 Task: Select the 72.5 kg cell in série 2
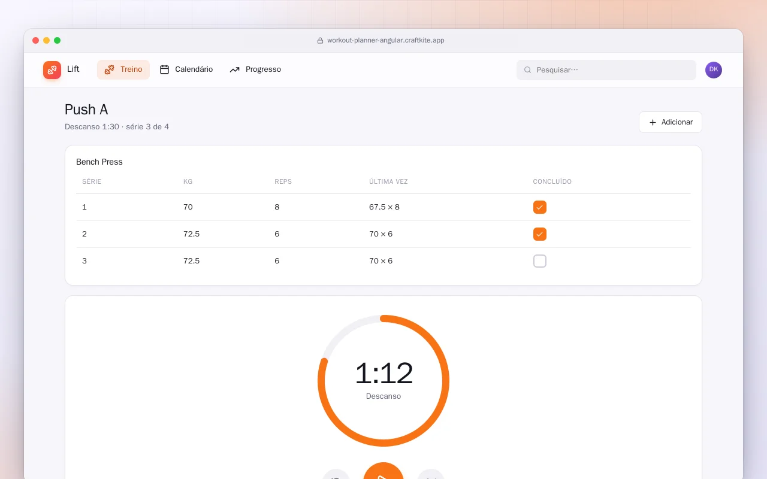point(191,234)
